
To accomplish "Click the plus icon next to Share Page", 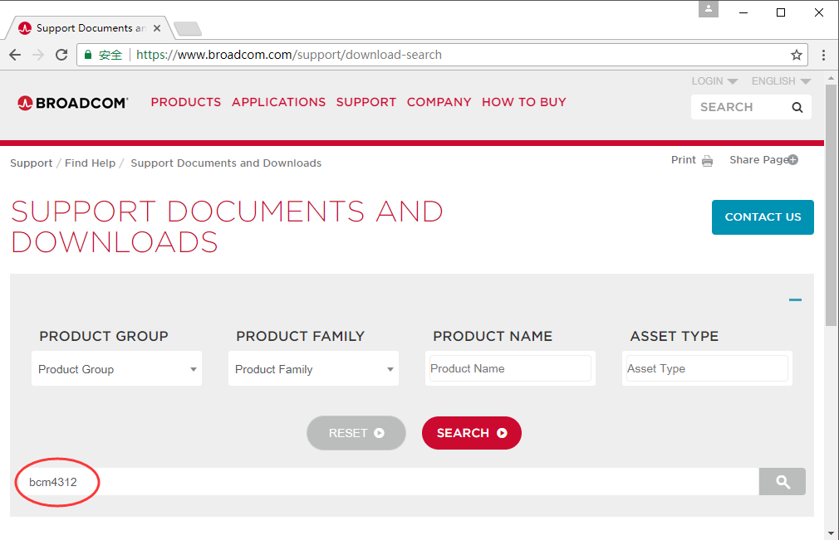I will [x=793, y=160].
